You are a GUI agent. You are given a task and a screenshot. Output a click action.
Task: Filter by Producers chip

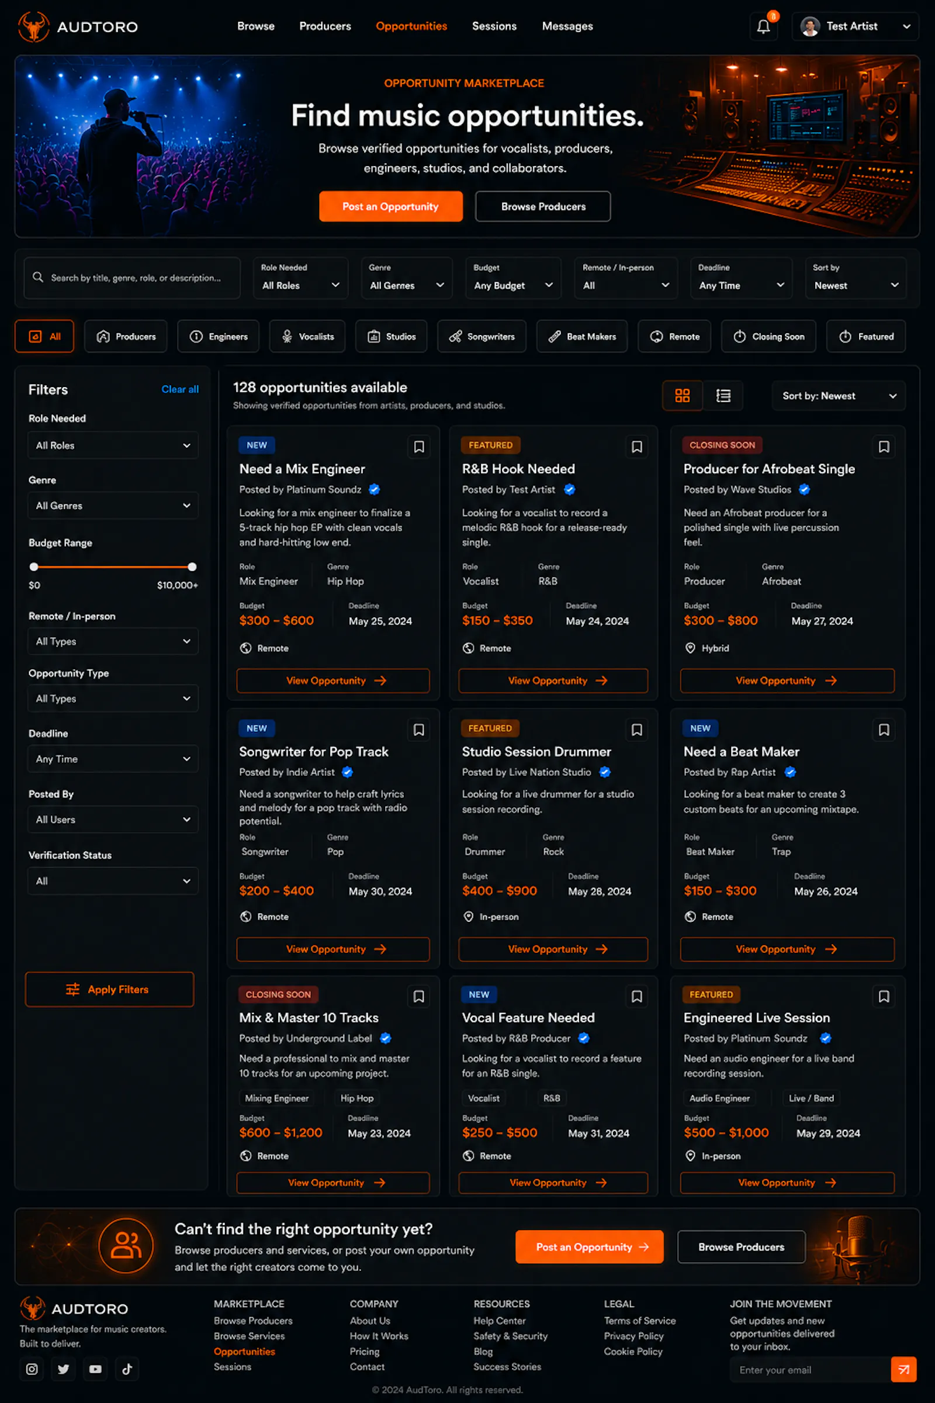coord(126,337)
